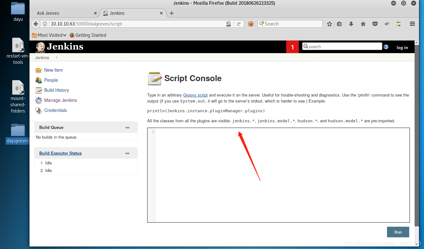
Task: Click the Firefox Search field
Action: click(x=290, y=24)
